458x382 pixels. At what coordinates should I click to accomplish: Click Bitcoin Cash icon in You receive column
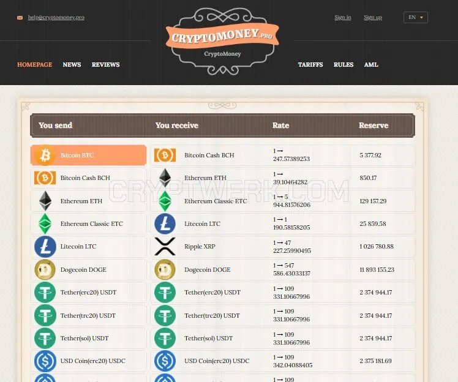[x=165, y=155]
